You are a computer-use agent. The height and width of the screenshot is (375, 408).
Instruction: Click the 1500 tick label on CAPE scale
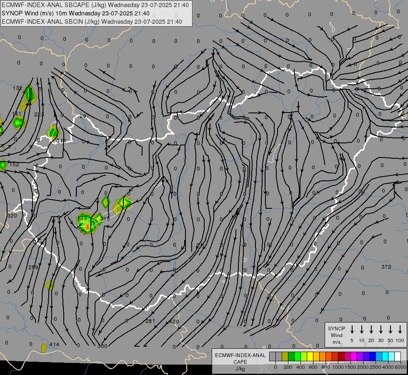pyautogui.click(x=350, y=367)
